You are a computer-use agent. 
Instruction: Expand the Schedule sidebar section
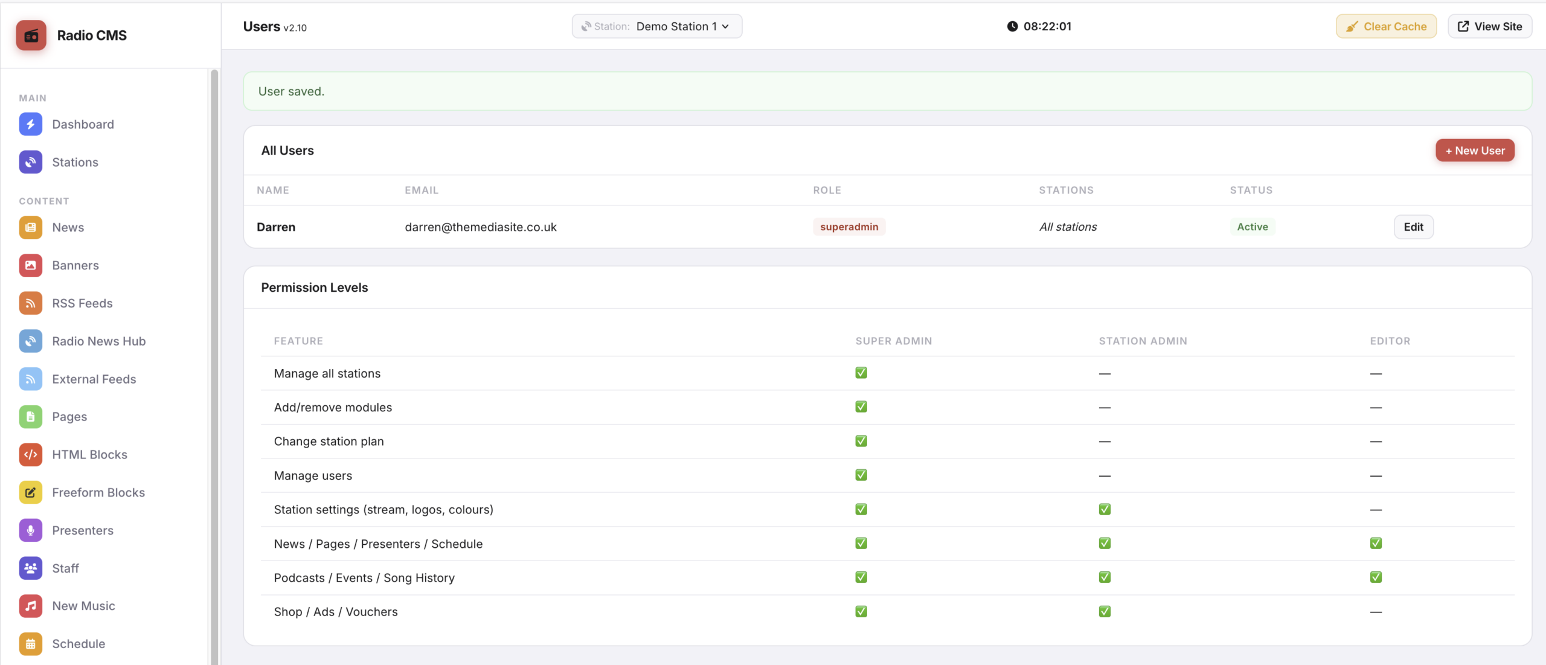click(79, 644)
